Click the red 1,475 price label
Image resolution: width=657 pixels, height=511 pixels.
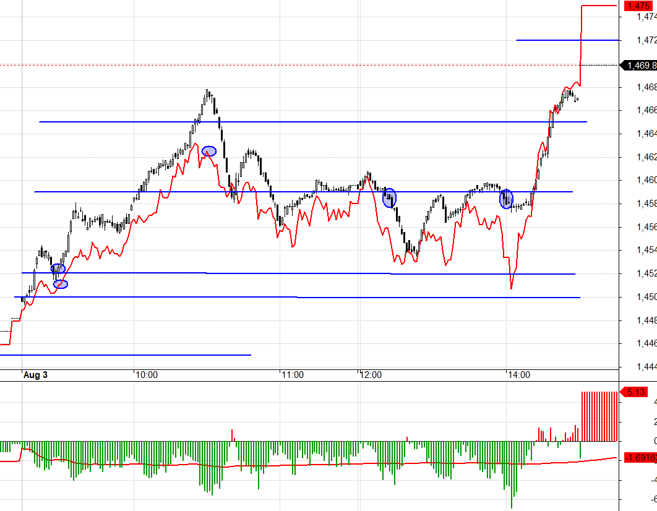[638, 6]
